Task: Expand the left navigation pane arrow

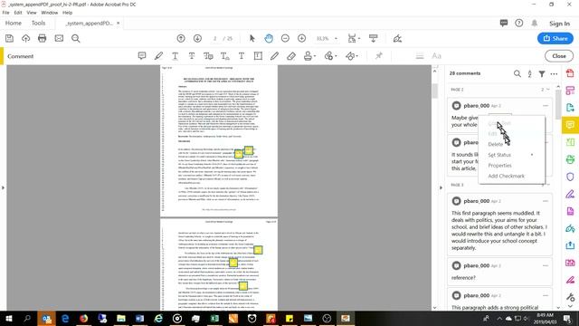Action: click(x=3, y=187)
